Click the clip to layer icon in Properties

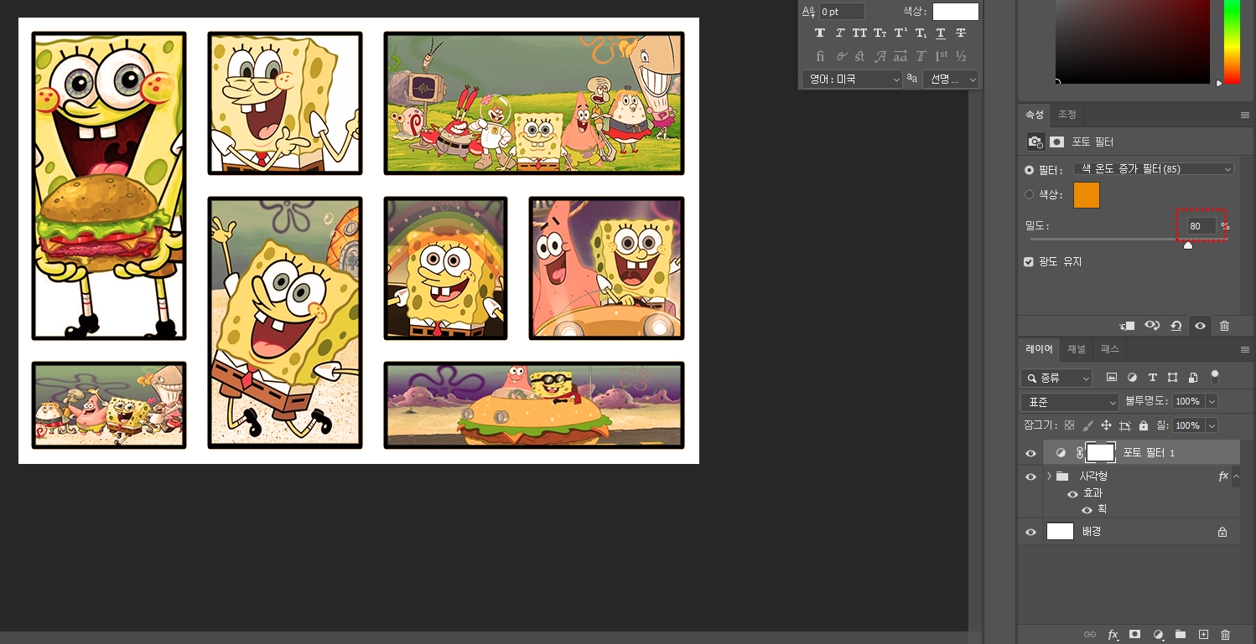coord(1127,326)
